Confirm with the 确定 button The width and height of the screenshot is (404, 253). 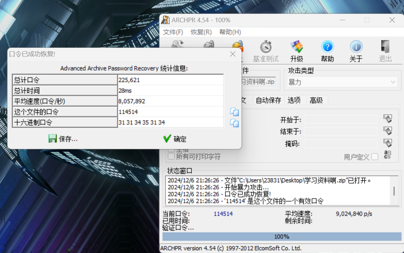click(x=175, y=139)
